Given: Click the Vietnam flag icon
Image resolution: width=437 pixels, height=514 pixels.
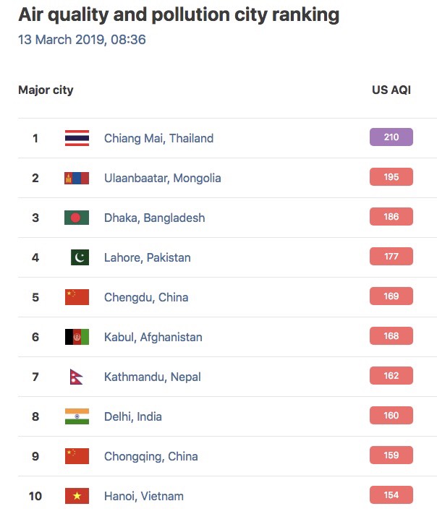Looking at the screenshot, I should [x=77, y=496].
